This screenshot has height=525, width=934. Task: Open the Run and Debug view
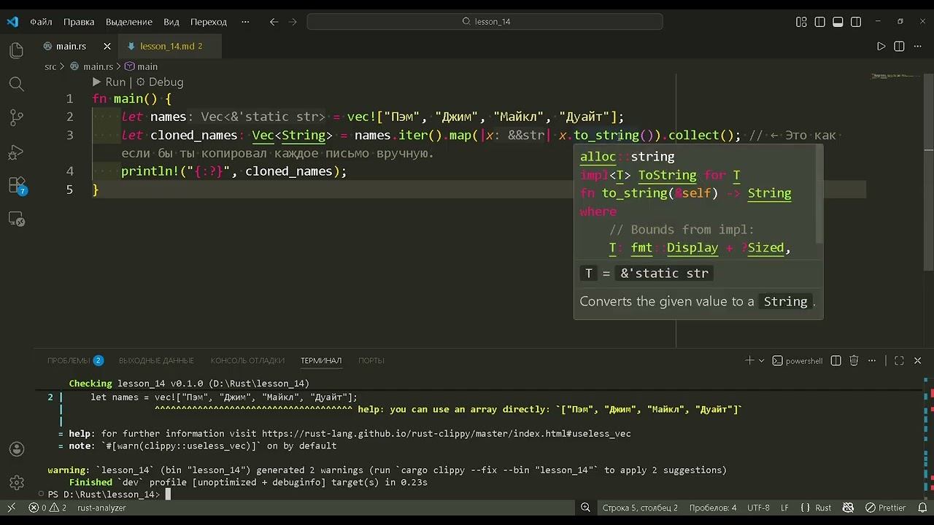click(16, 152)
